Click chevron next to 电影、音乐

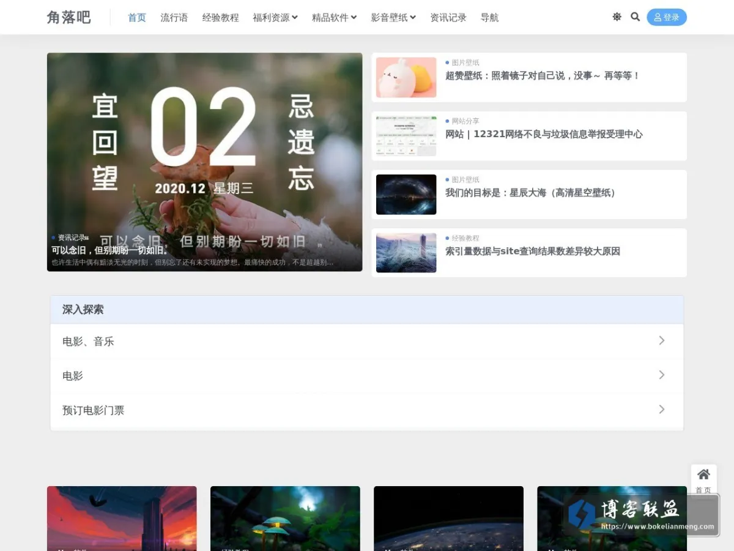(662, 340)
